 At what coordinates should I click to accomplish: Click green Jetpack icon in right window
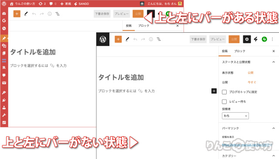(265, 39)
